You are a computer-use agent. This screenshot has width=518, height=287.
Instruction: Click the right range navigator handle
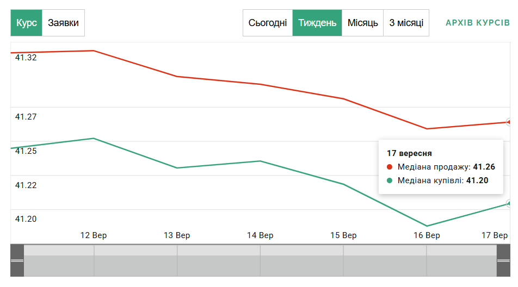pos(503,260)
